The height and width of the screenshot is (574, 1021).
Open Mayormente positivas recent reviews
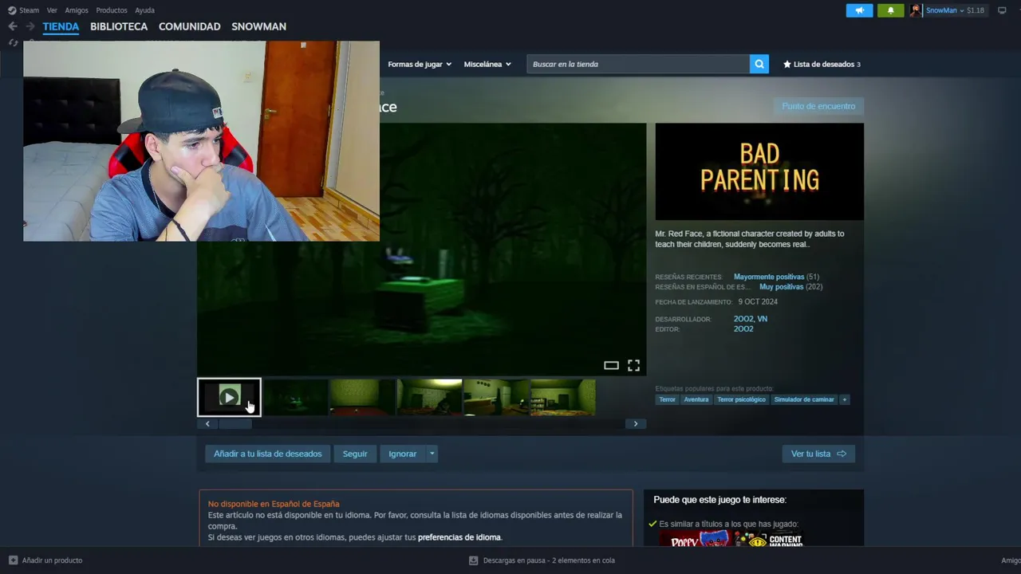click(769, 277)
